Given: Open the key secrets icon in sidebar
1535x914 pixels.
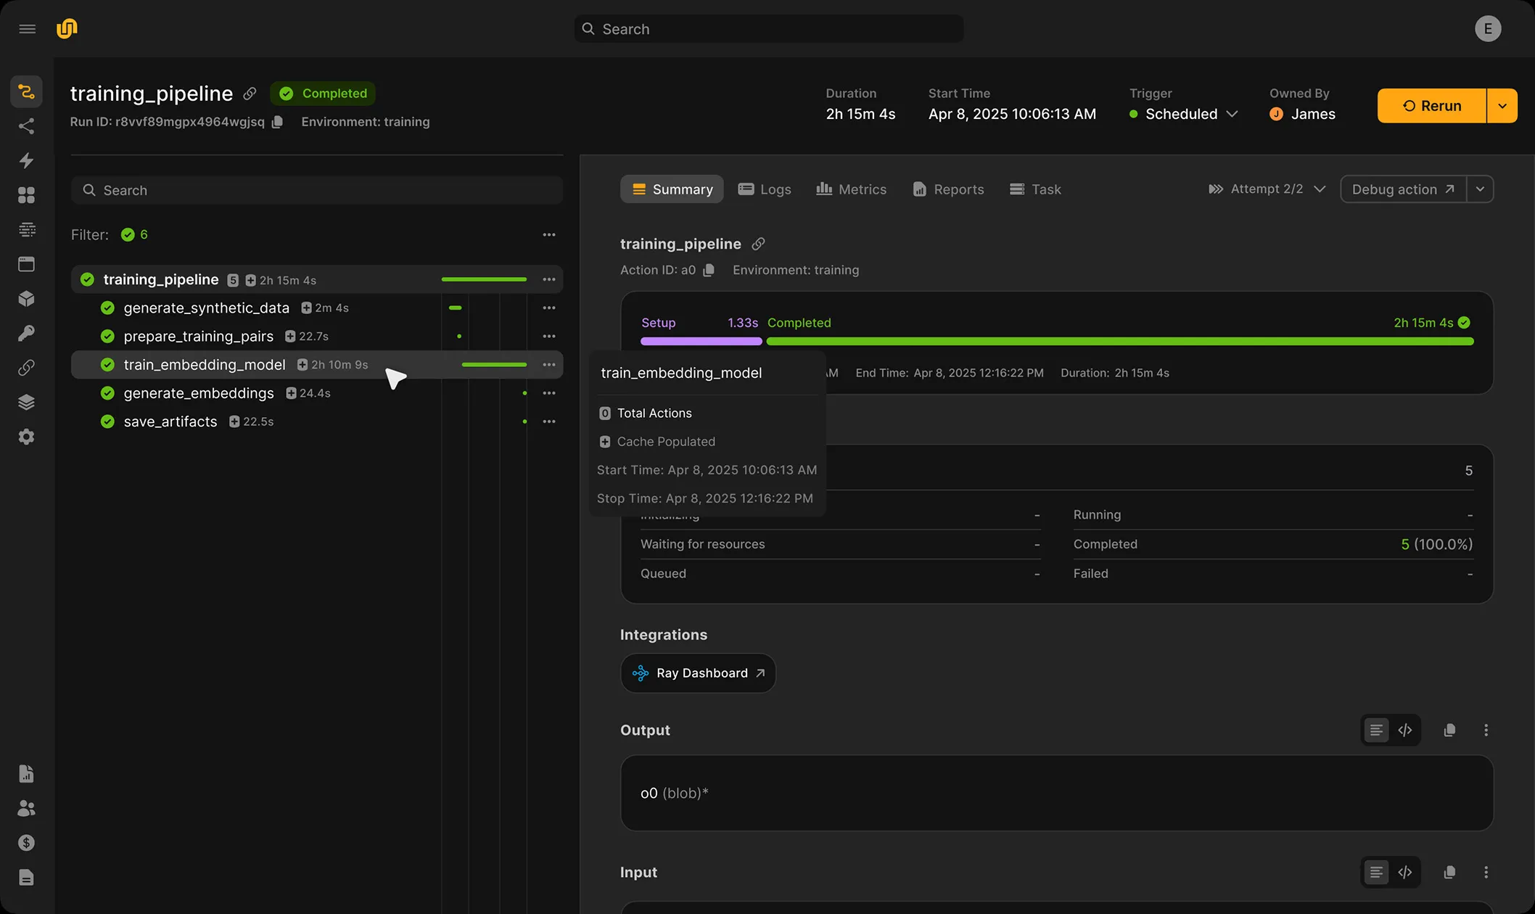Looking at the screenshot, I should click(x=26, y=333).
